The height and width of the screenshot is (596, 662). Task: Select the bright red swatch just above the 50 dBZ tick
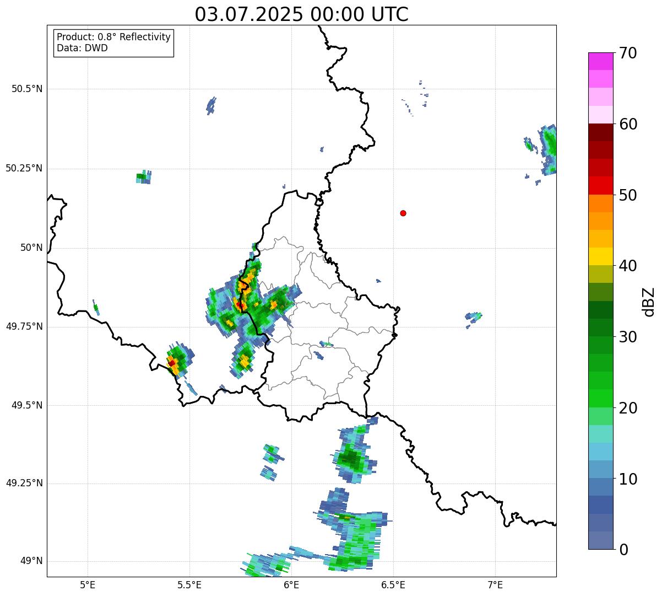click(600, 186)
